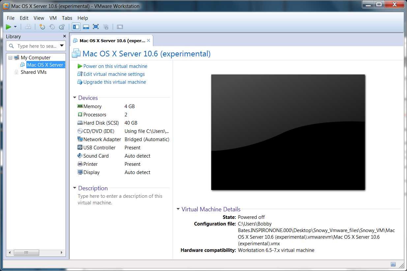Screen dimensions: 407x271
Task: Open the library search filter dropdown
Action: [62, 46]
